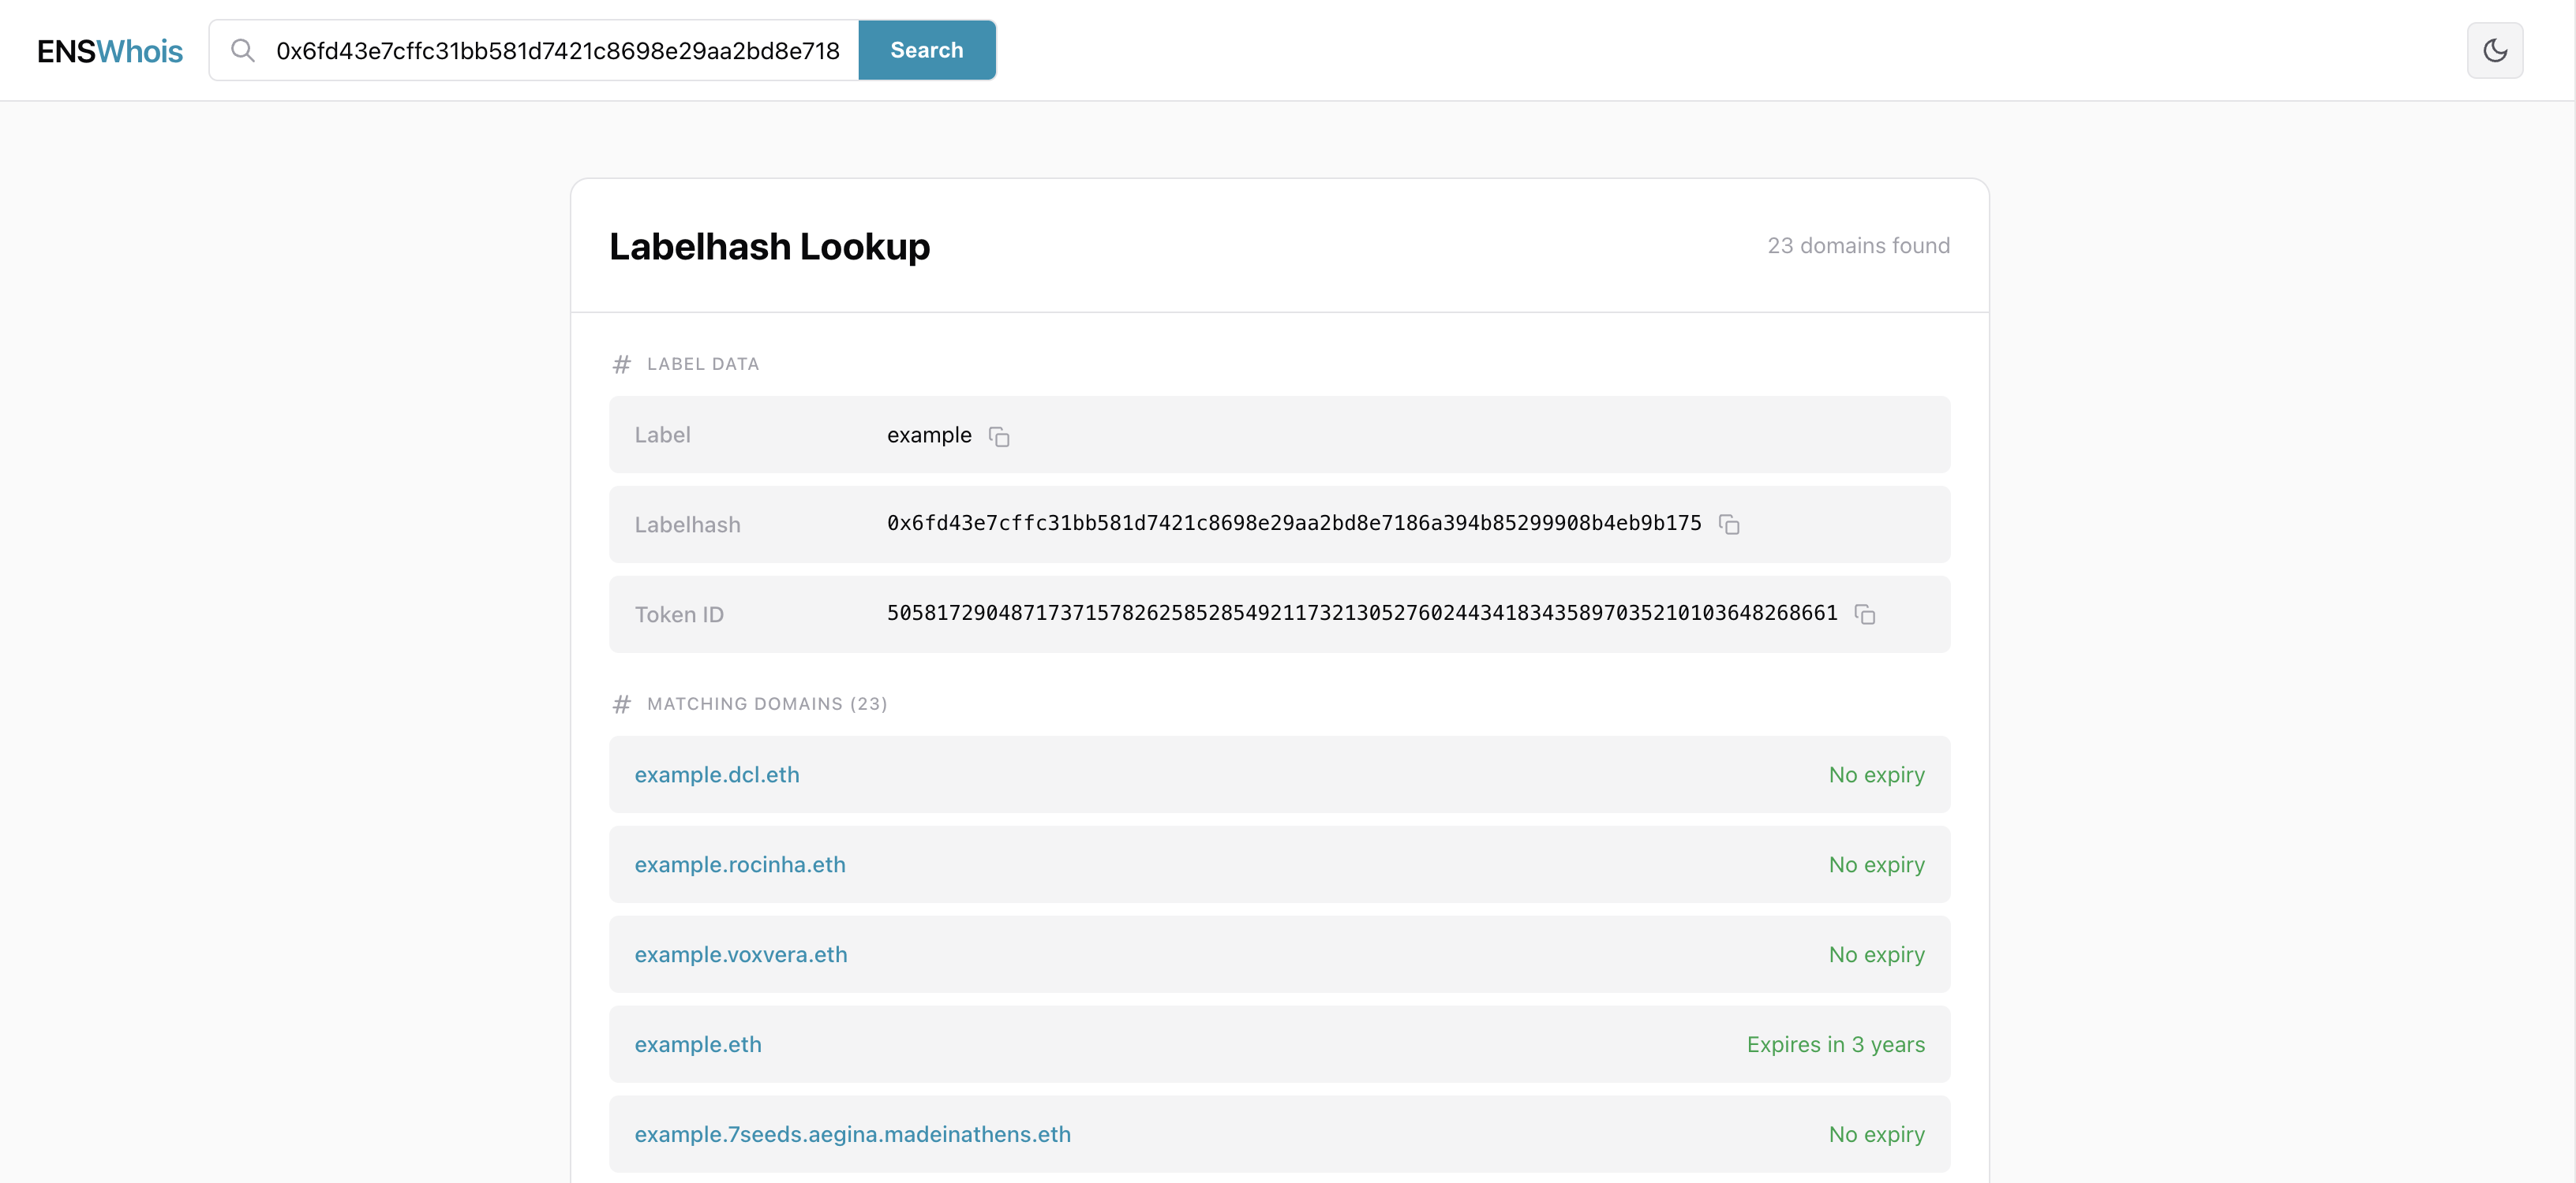Screen dimensions: 2576x1183
Task: Go to ENSWhois home logo
Action: [110, 51]
